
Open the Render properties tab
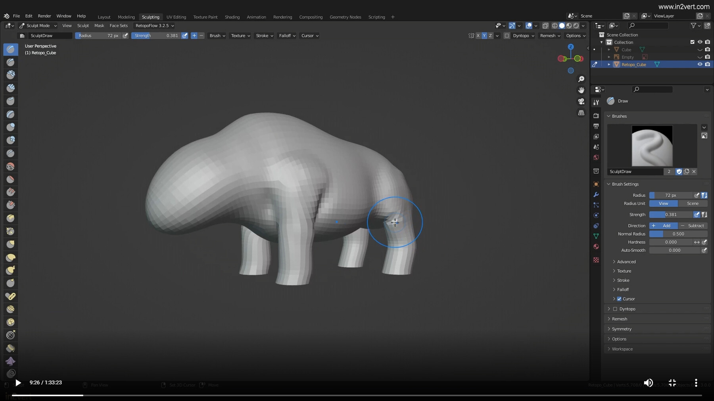[596, 114]
